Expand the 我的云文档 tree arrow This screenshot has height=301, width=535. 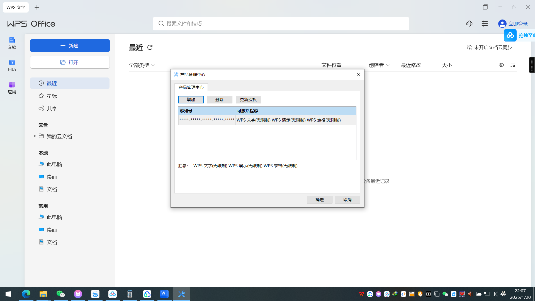click(35, 136)
